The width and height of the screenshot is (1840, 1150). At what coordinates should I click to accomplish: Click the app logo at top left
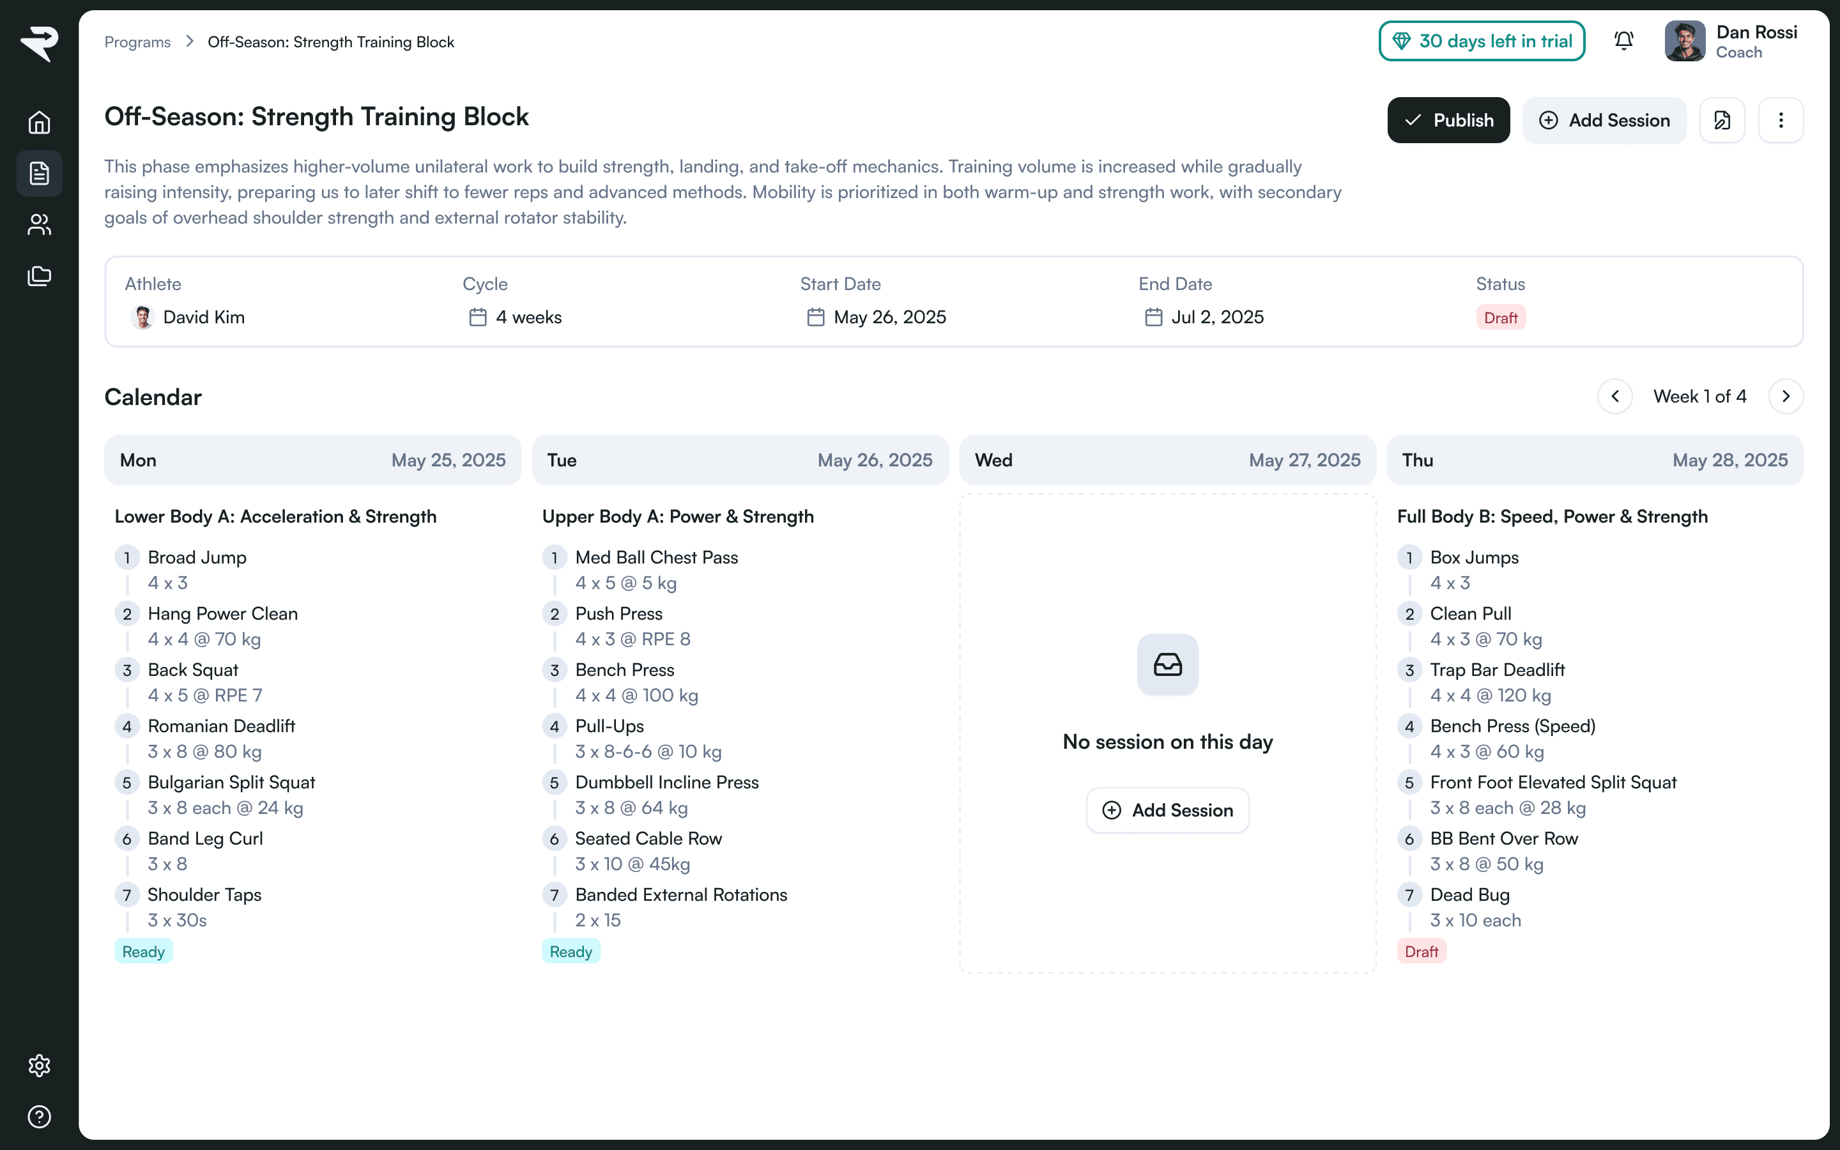(40, 43)
